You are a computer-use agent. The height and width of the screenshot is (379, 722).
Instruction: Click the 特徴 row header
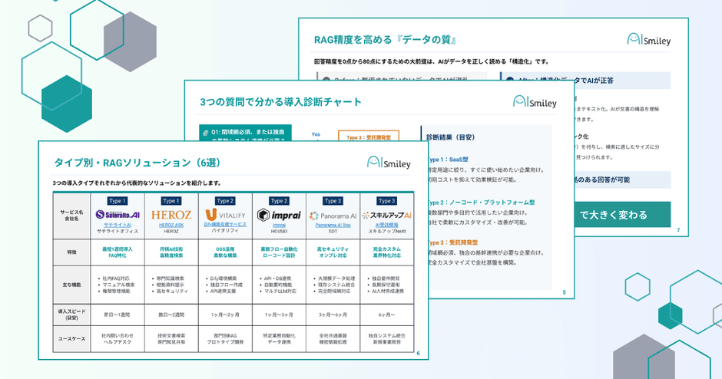tap(72, 252)
